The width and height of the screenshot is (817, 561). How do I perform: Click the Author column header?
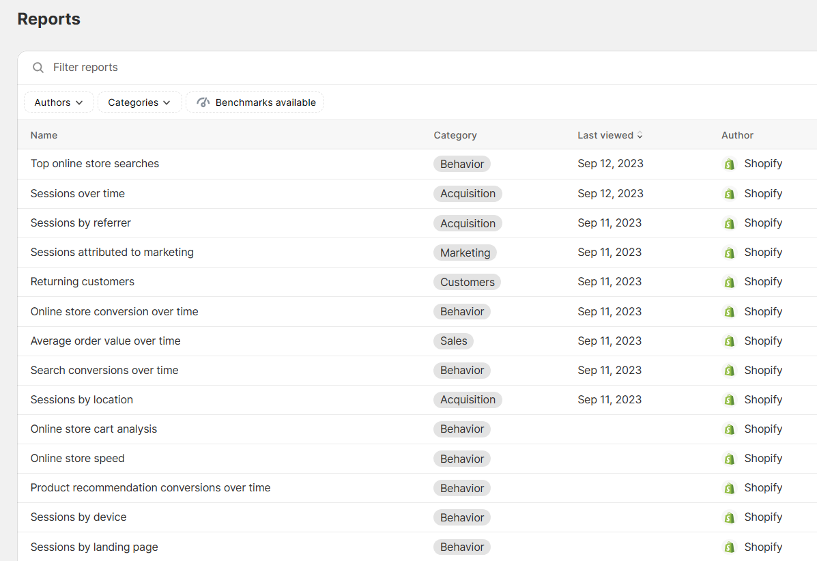point(737,135)
